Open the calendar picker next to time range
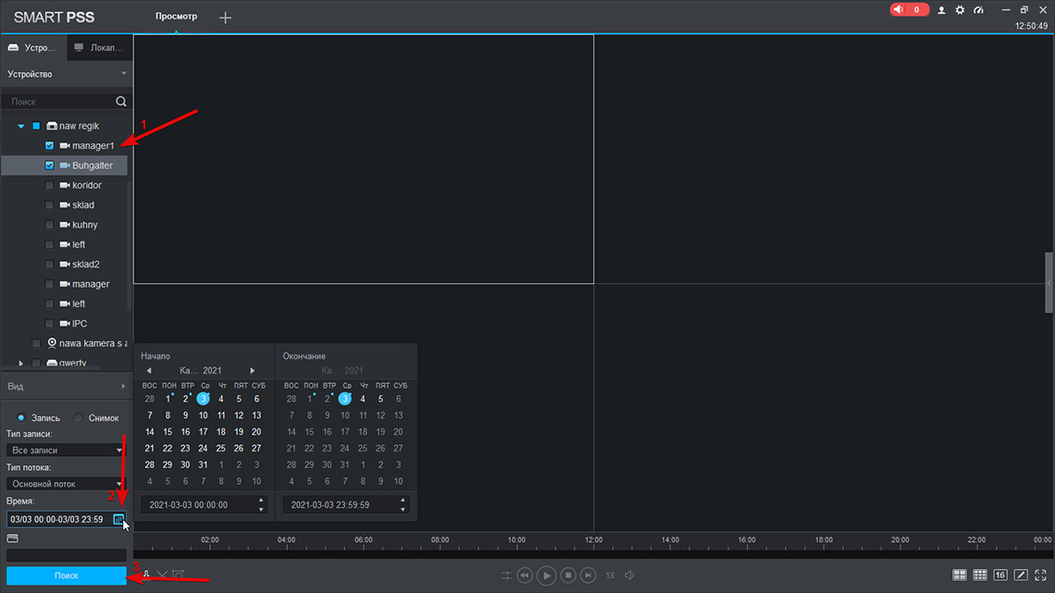This screenshot has width=1055, height=593. pyautogui.click(x=118, y=519)
